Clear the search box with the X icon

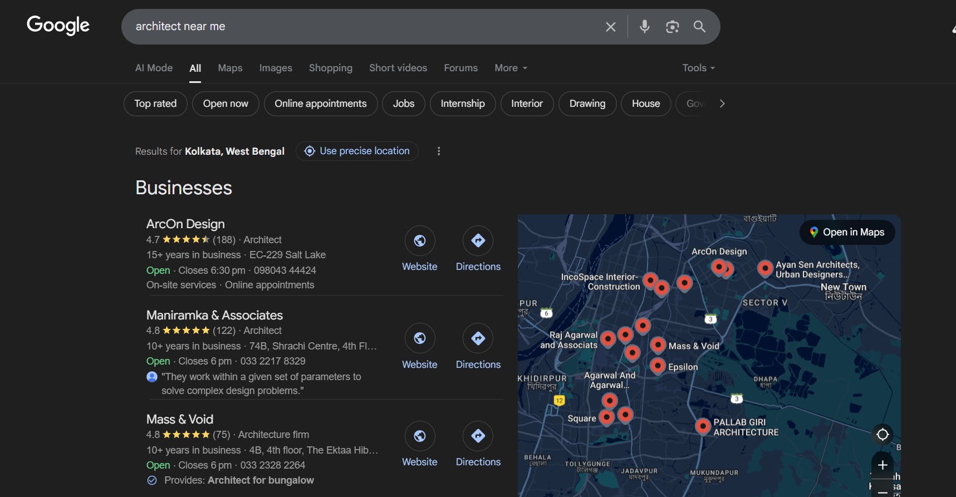[611, 27]
